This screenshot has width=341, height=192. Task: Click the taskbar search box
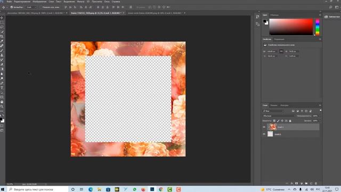(x=37, y=189)
